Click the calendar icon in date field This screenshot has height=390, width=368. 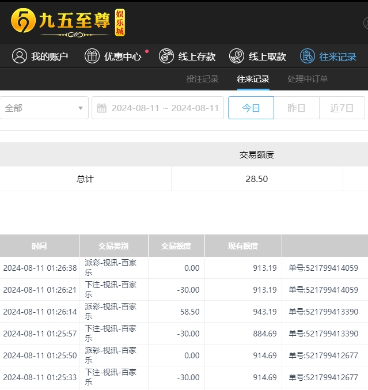coord(102,108)
